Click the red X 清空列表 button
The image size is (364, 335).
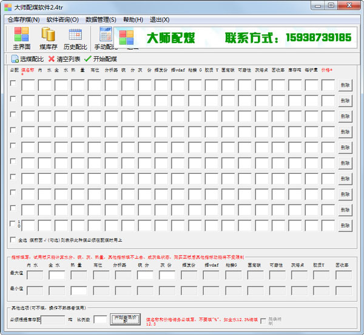point(52,59)
